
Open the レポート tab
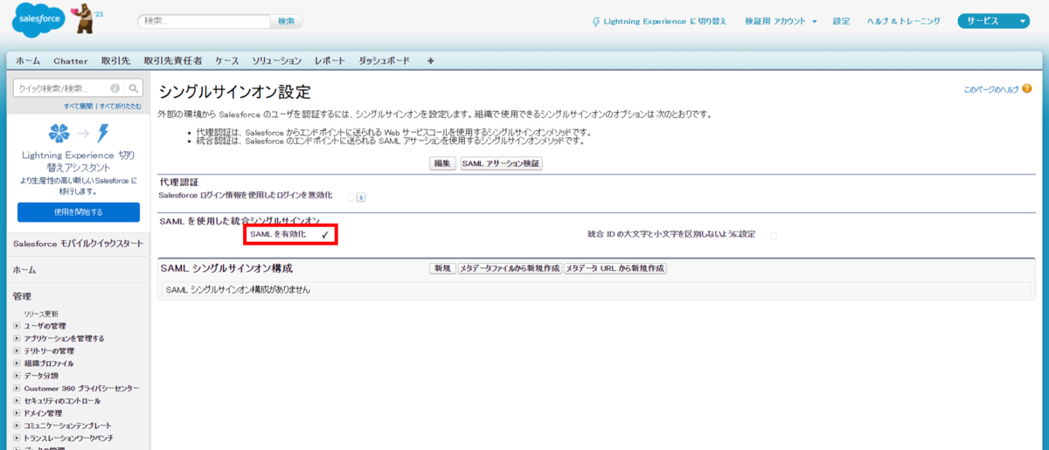(x=330, y=61)
